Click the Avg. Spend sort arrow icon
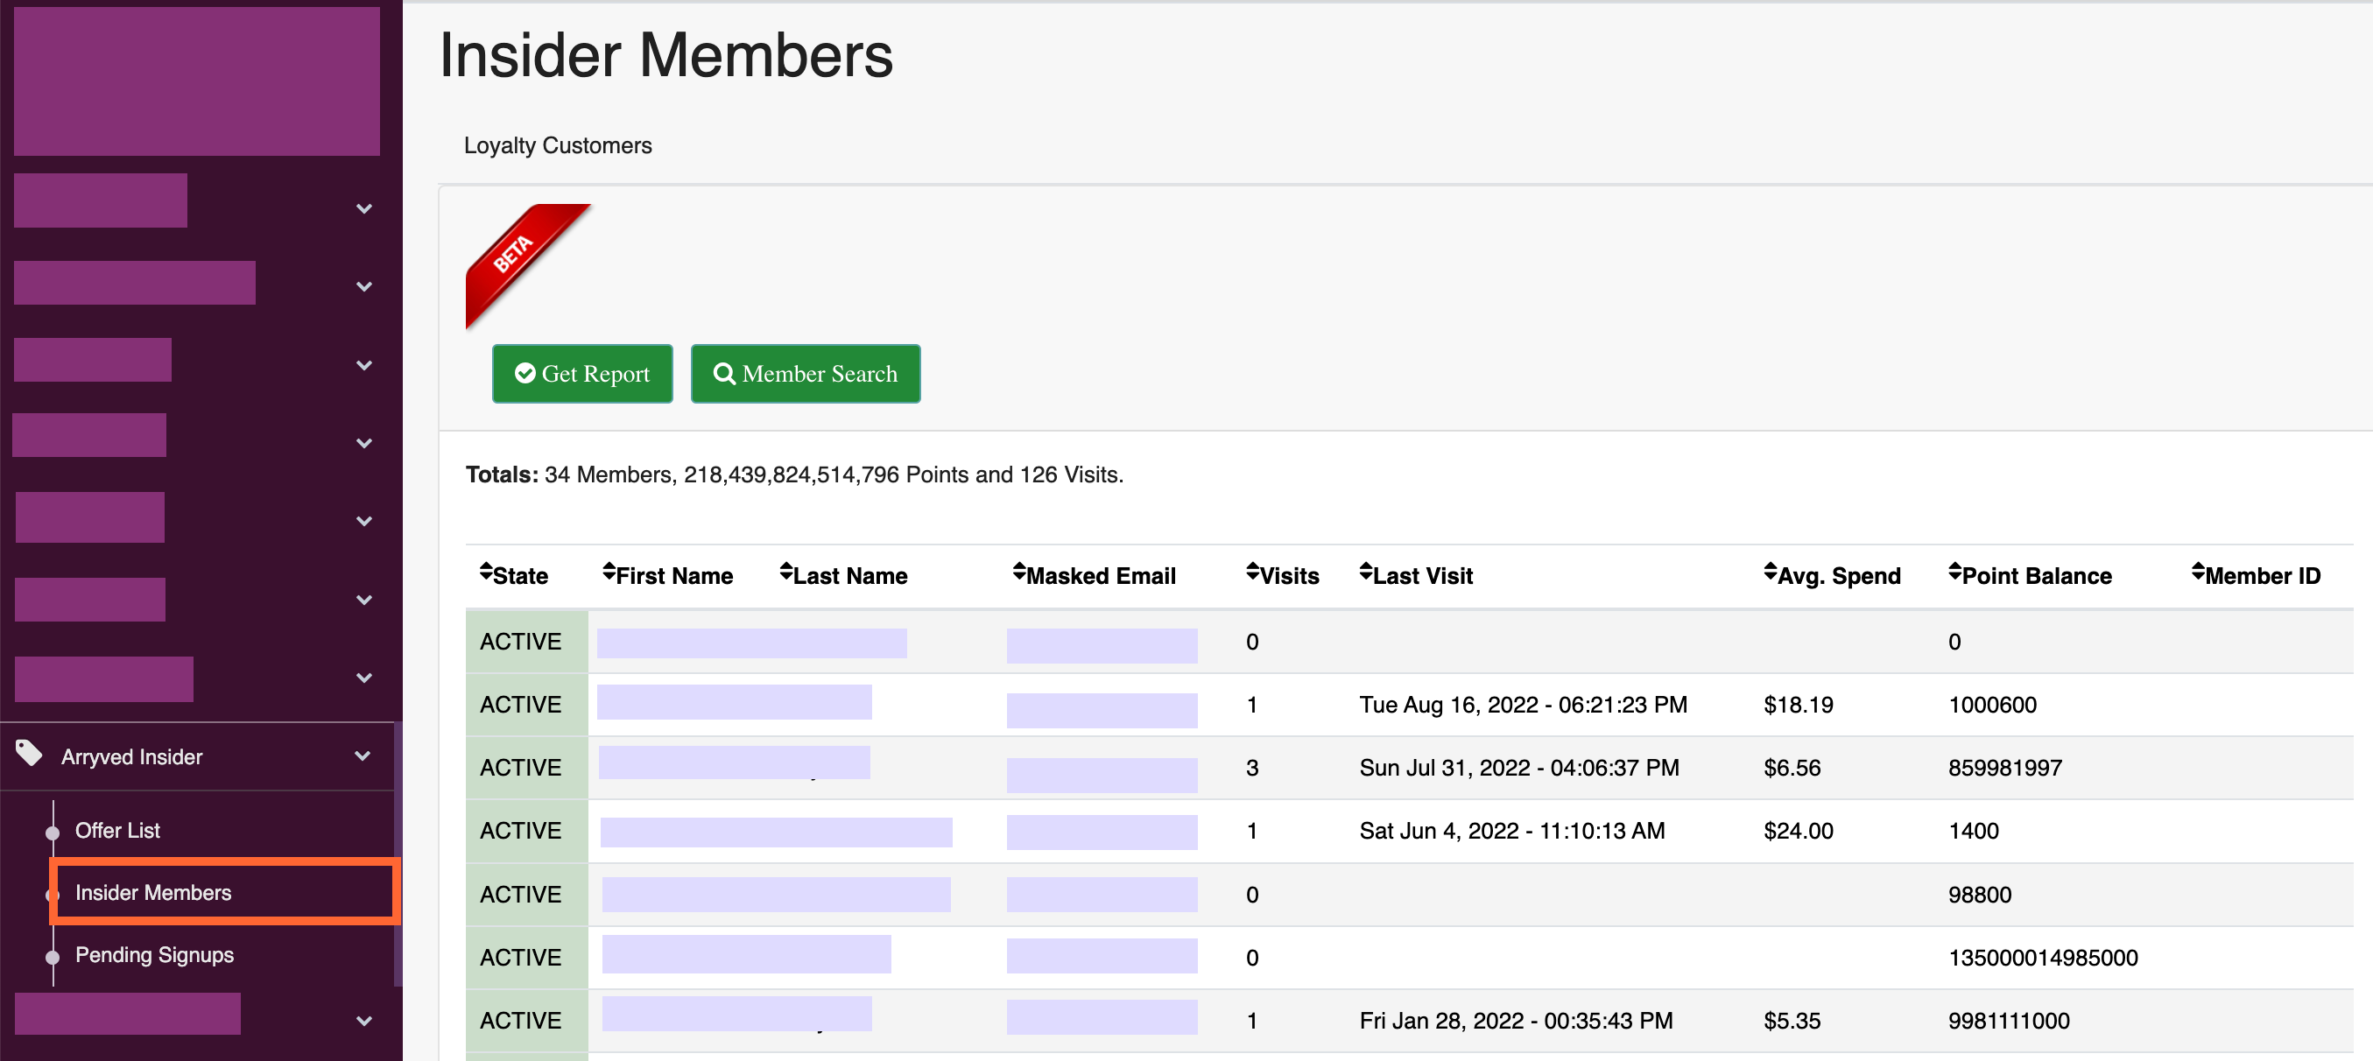The height and width of the screenshot is (1061, 2373). click(1771, 572)
